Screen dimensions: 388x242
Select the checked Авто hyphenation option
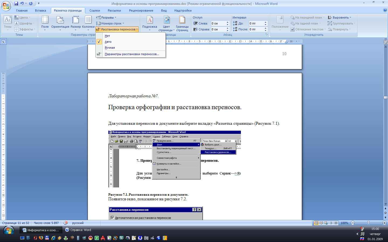pos(131,42)
